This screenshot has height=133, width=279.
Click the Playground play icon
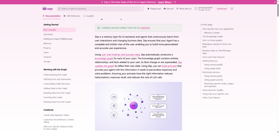[x=148, y=9]
